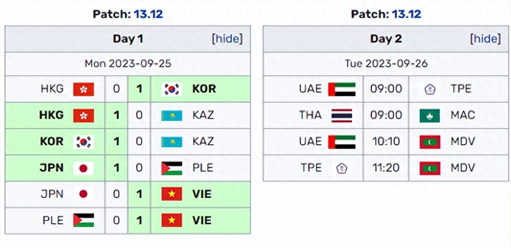Open Patch 13.12 link above Day 2
The width and height of the screenshot is (511, 248).
[406, 14]
